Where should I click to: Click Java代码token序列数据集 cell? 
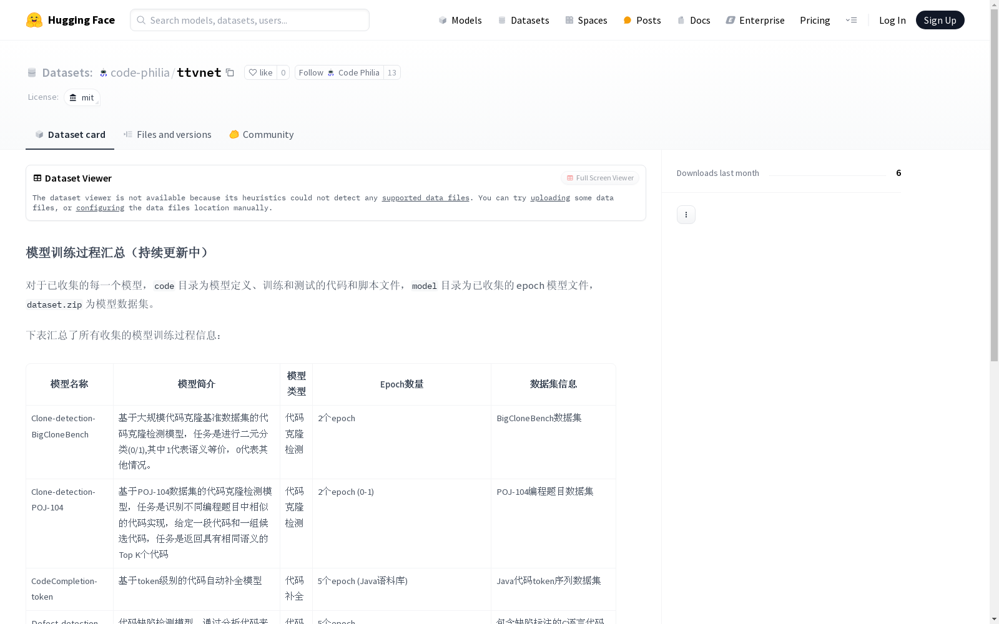553,589
